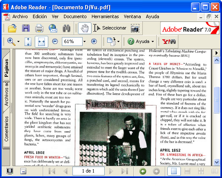This screenshot has width=222, height=178.
Task: Decrease zoom with the minus button
Action: click(55, 41)
